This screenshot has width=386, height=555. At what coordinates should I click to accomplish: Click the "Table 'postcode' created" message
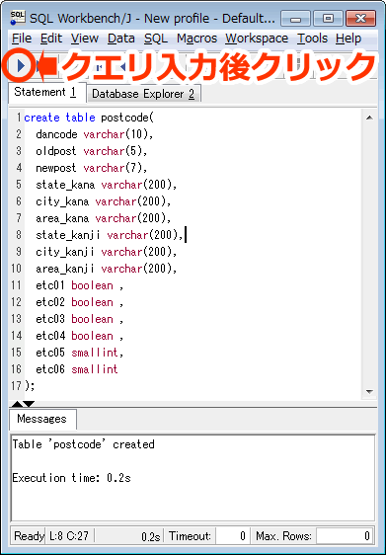click(x=84, y=444)
